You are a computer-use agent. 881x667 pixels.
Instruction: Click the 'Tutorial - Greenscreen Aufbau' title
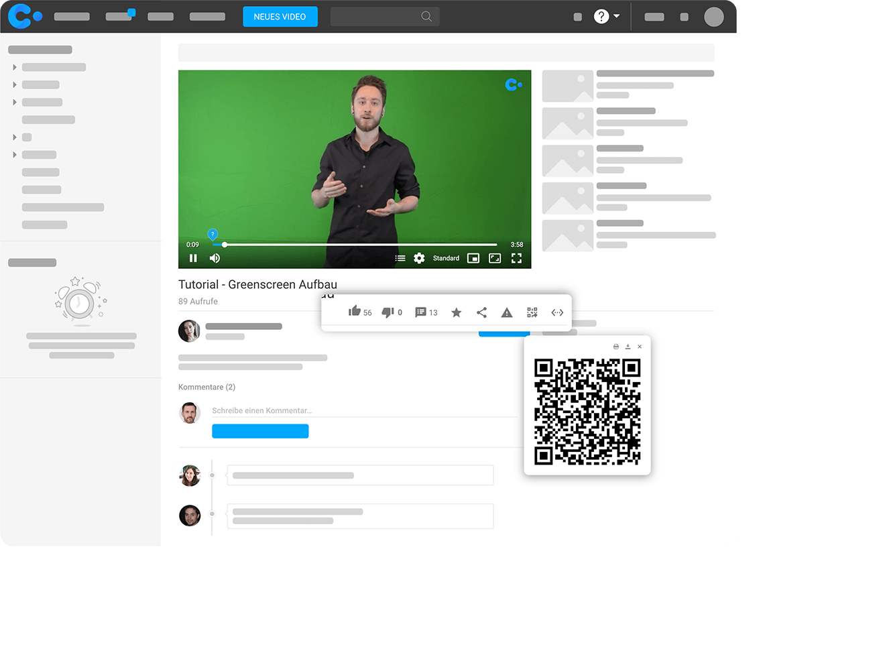point(257,284)
